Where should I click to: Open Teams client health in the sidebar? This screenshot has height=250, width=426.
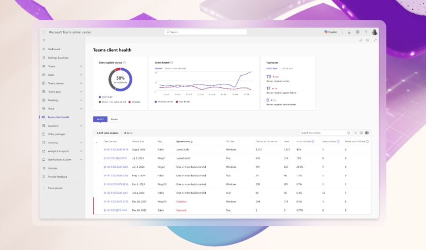pyautogui.click(x=58, y=117)
